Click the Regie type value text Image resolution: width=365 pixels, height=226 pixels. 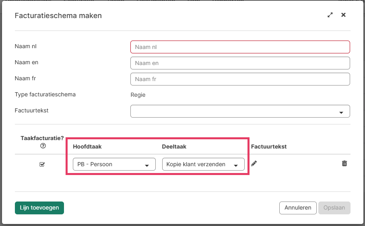coord(138,95)
